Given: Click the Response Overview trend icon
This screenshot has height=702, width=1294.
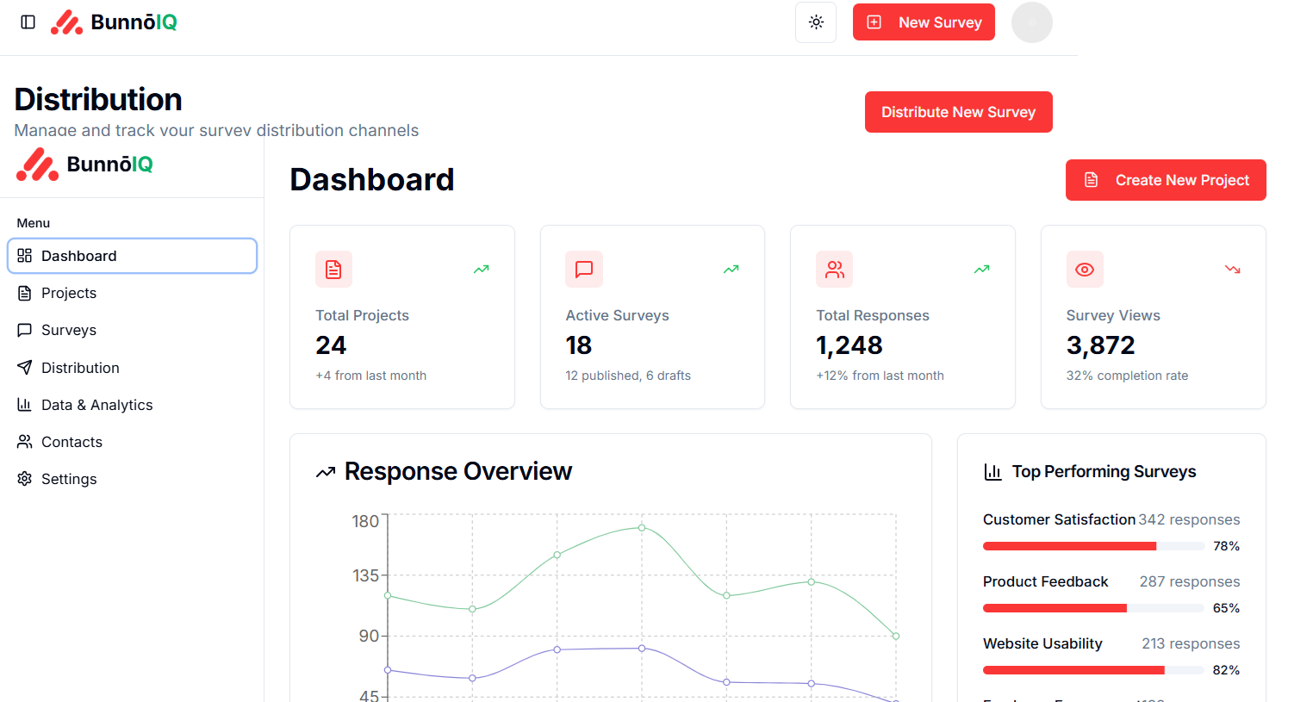Looking at the screenshot, I should [x=325, y=472].
